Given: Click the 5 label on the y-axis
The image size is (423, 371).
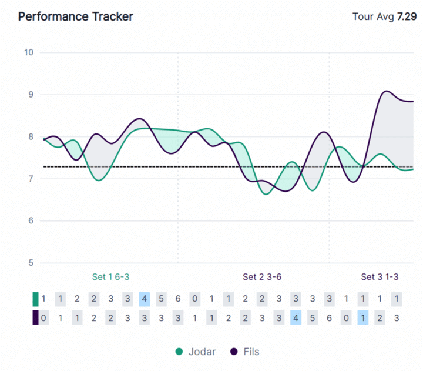Looking at the screenshot, I should click(x=31, y=263).
